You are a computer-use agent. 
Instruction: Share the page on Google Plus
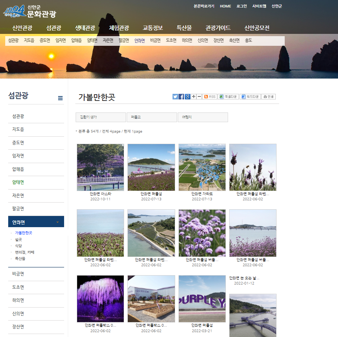187,96
